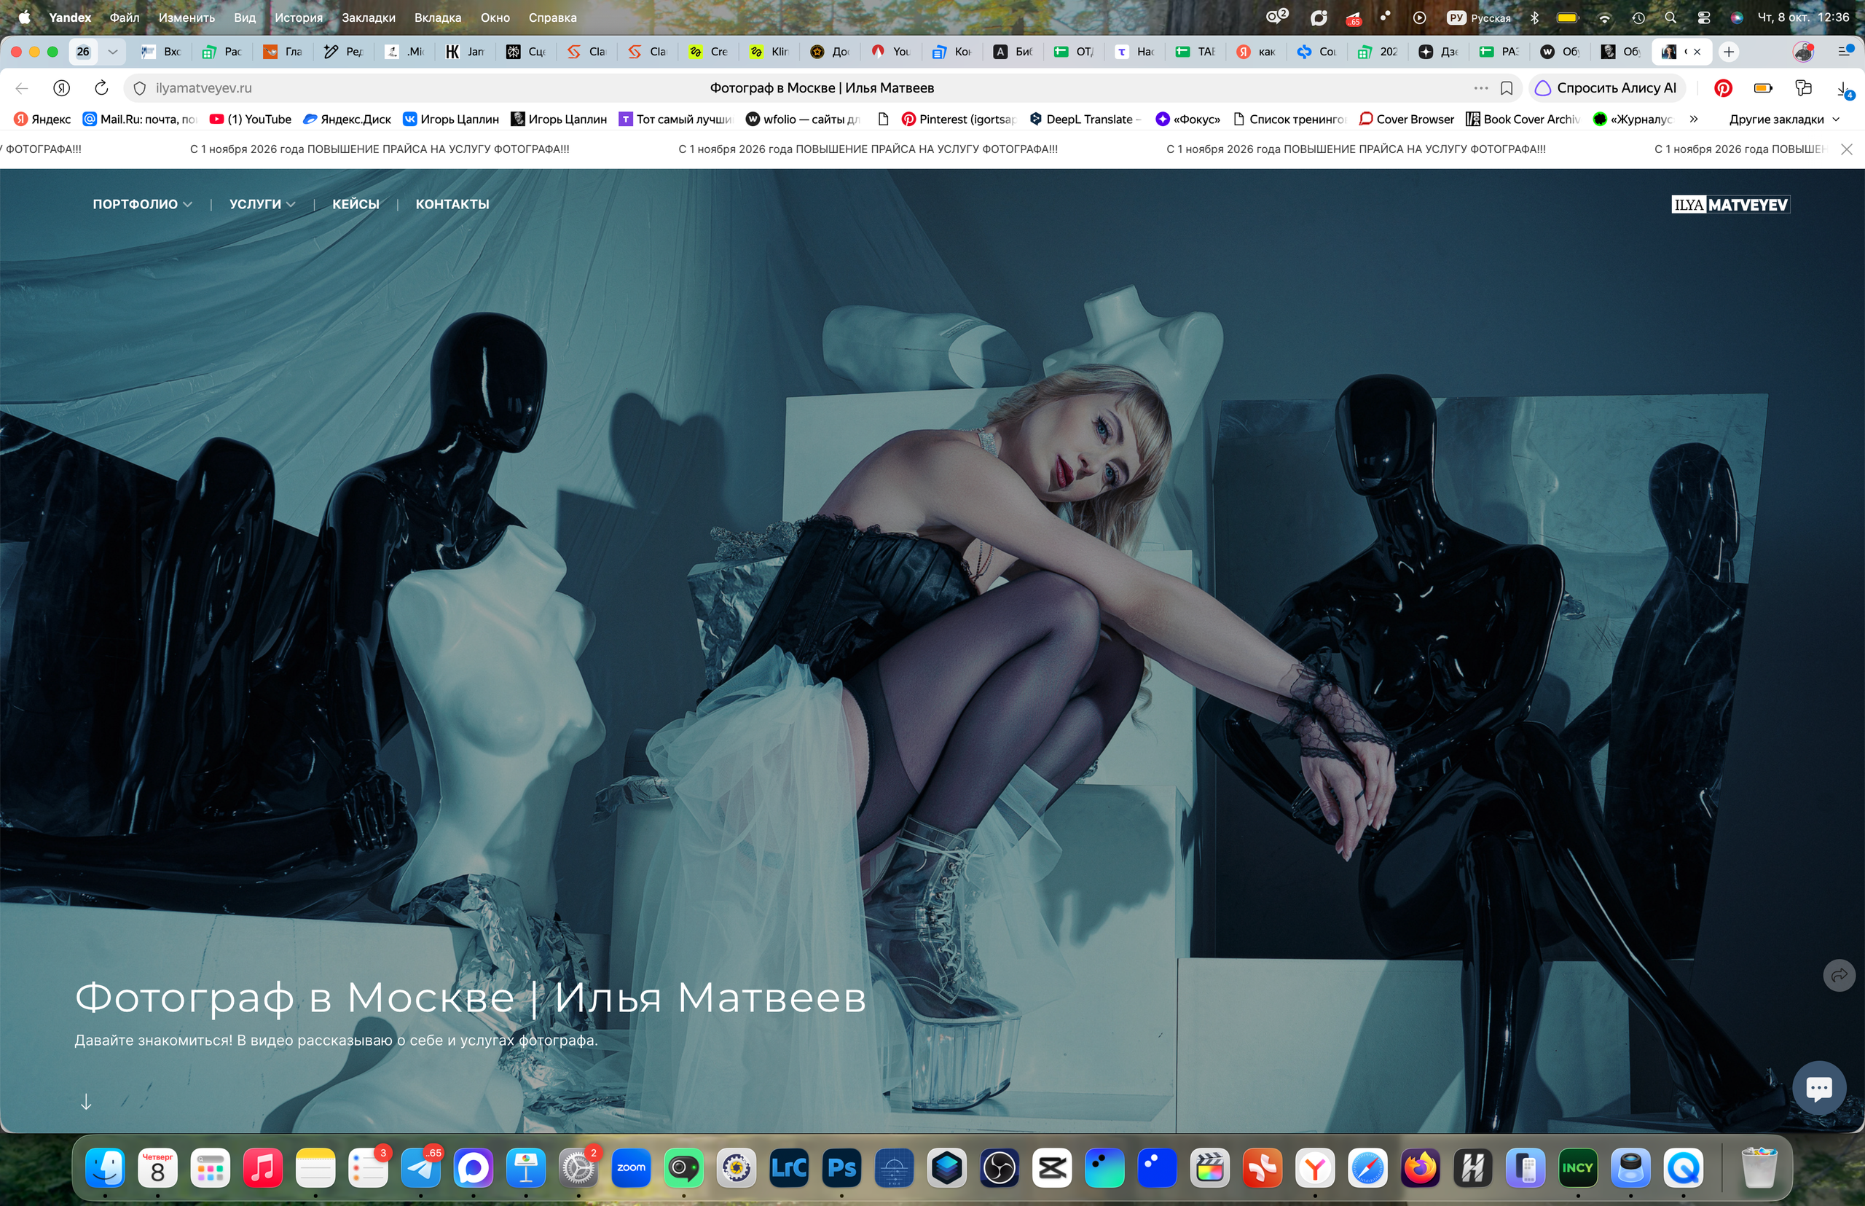The width and height of the screenshot is (1865, 1206).
Task: Click the down arrow under the subtitle
Action: pos(86,1102)
